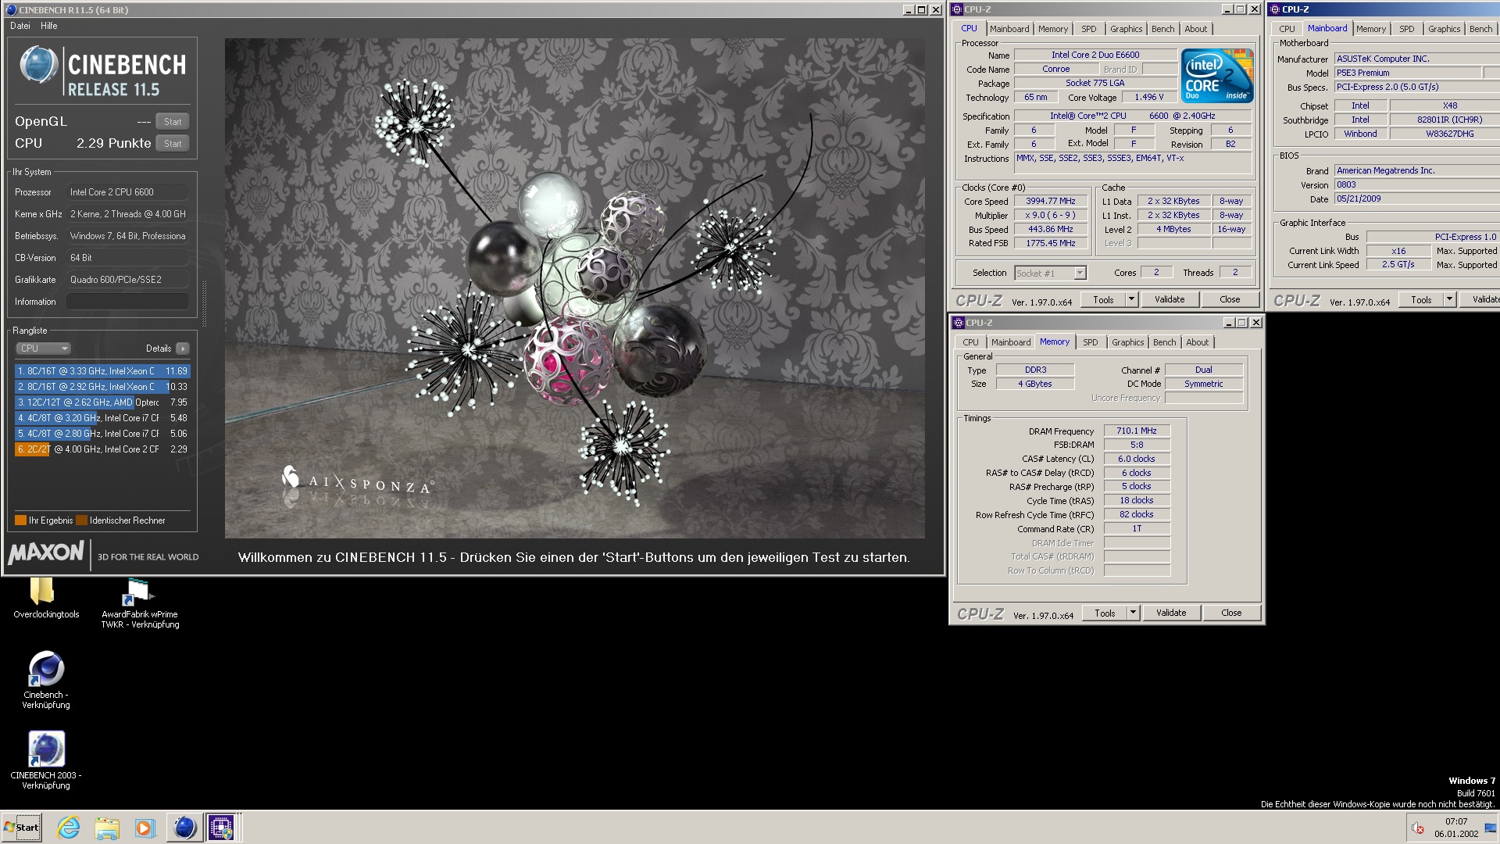
Task: Click the Information input field
Action: (x=127, y=302)
